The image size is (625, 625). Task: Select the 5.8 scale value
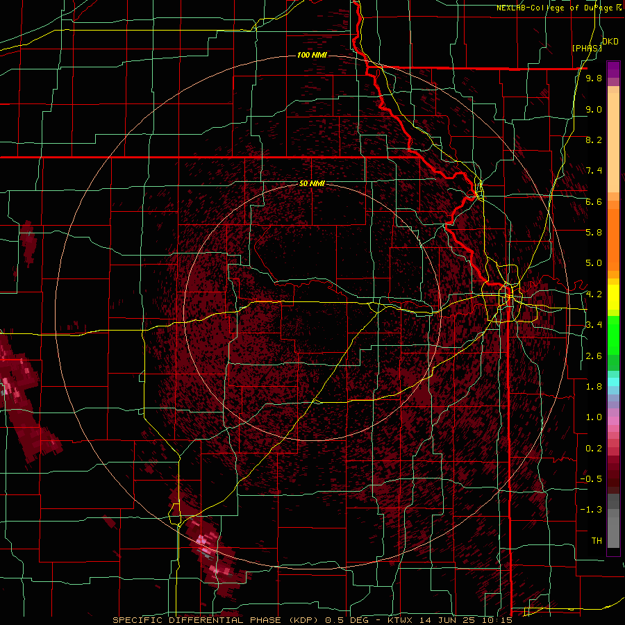click(594, 233)
